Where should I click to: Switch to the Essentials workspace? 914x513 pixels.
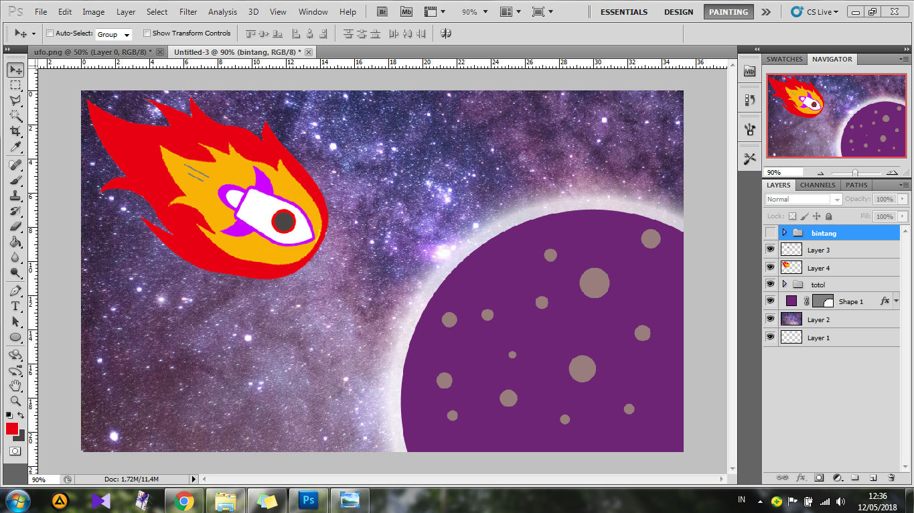tap(624, 12)
